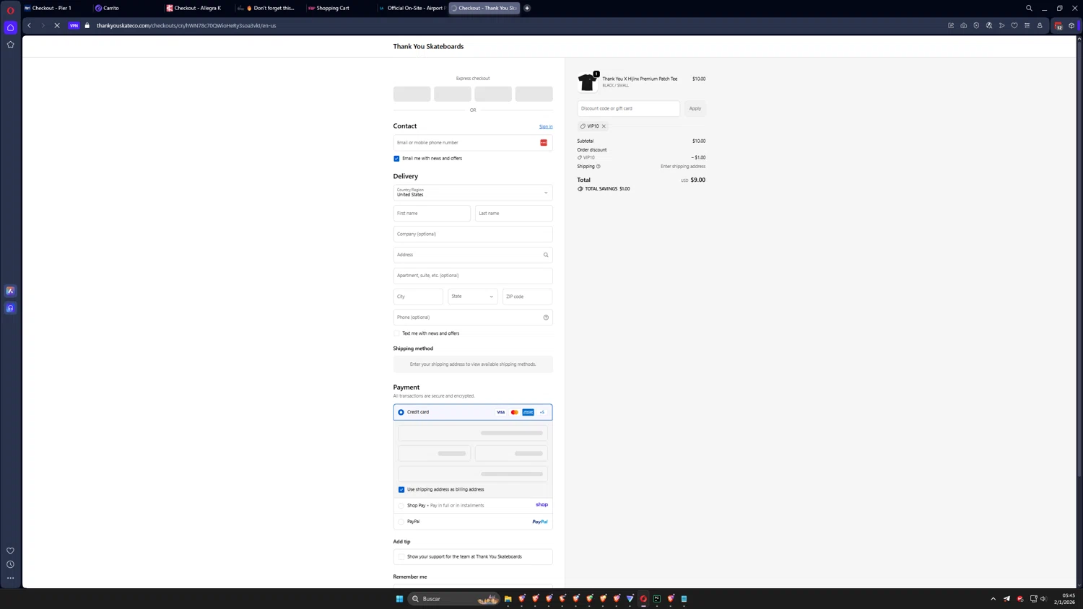Click the Thank You Skateboards store title
The width and height of the screenshot is (1083, 609).
pos(428,46)
